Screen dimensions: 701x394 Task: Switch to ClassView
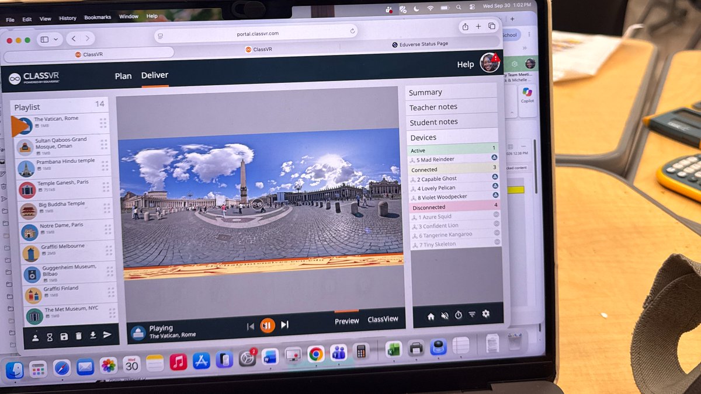pyautogui.click(x=383, y=319)
